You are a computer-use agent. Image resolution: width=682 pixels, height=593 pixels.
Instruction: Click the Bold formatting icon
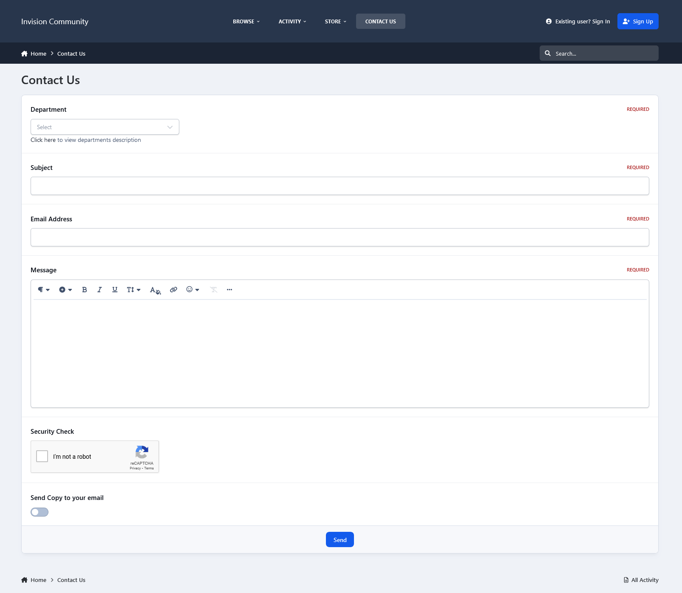[85, 290]
